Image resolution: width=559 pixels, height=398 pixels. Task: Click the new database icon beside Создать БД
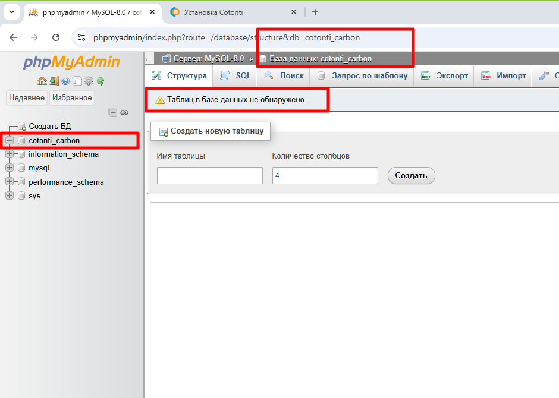22,126
